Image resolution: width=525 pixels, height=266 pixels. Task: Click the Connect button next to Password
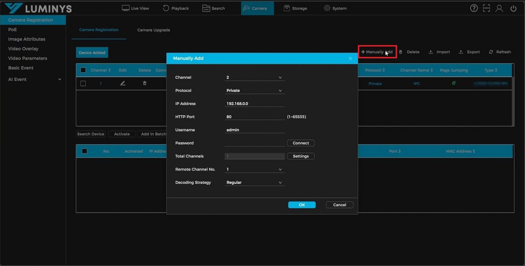(x=300, y=143)
